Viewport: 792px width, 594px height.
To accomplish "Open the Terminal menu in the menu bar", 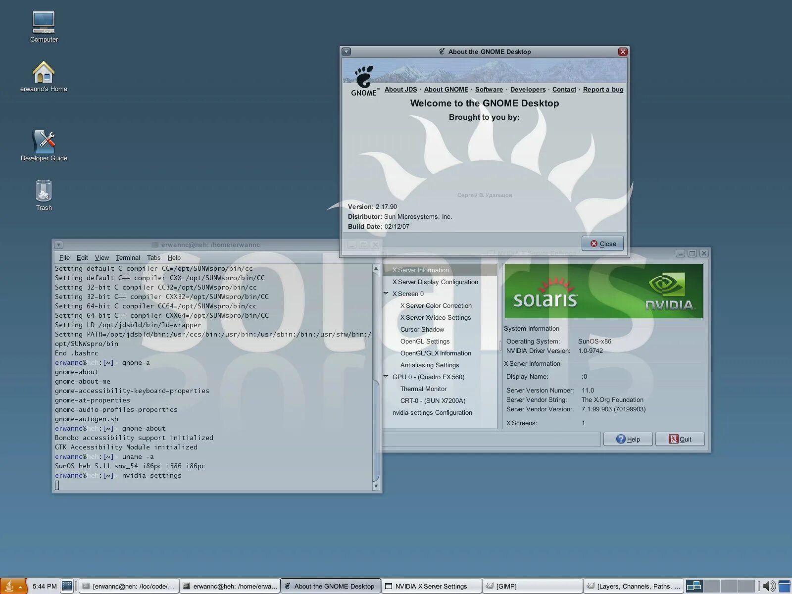I will pos(128,257).
